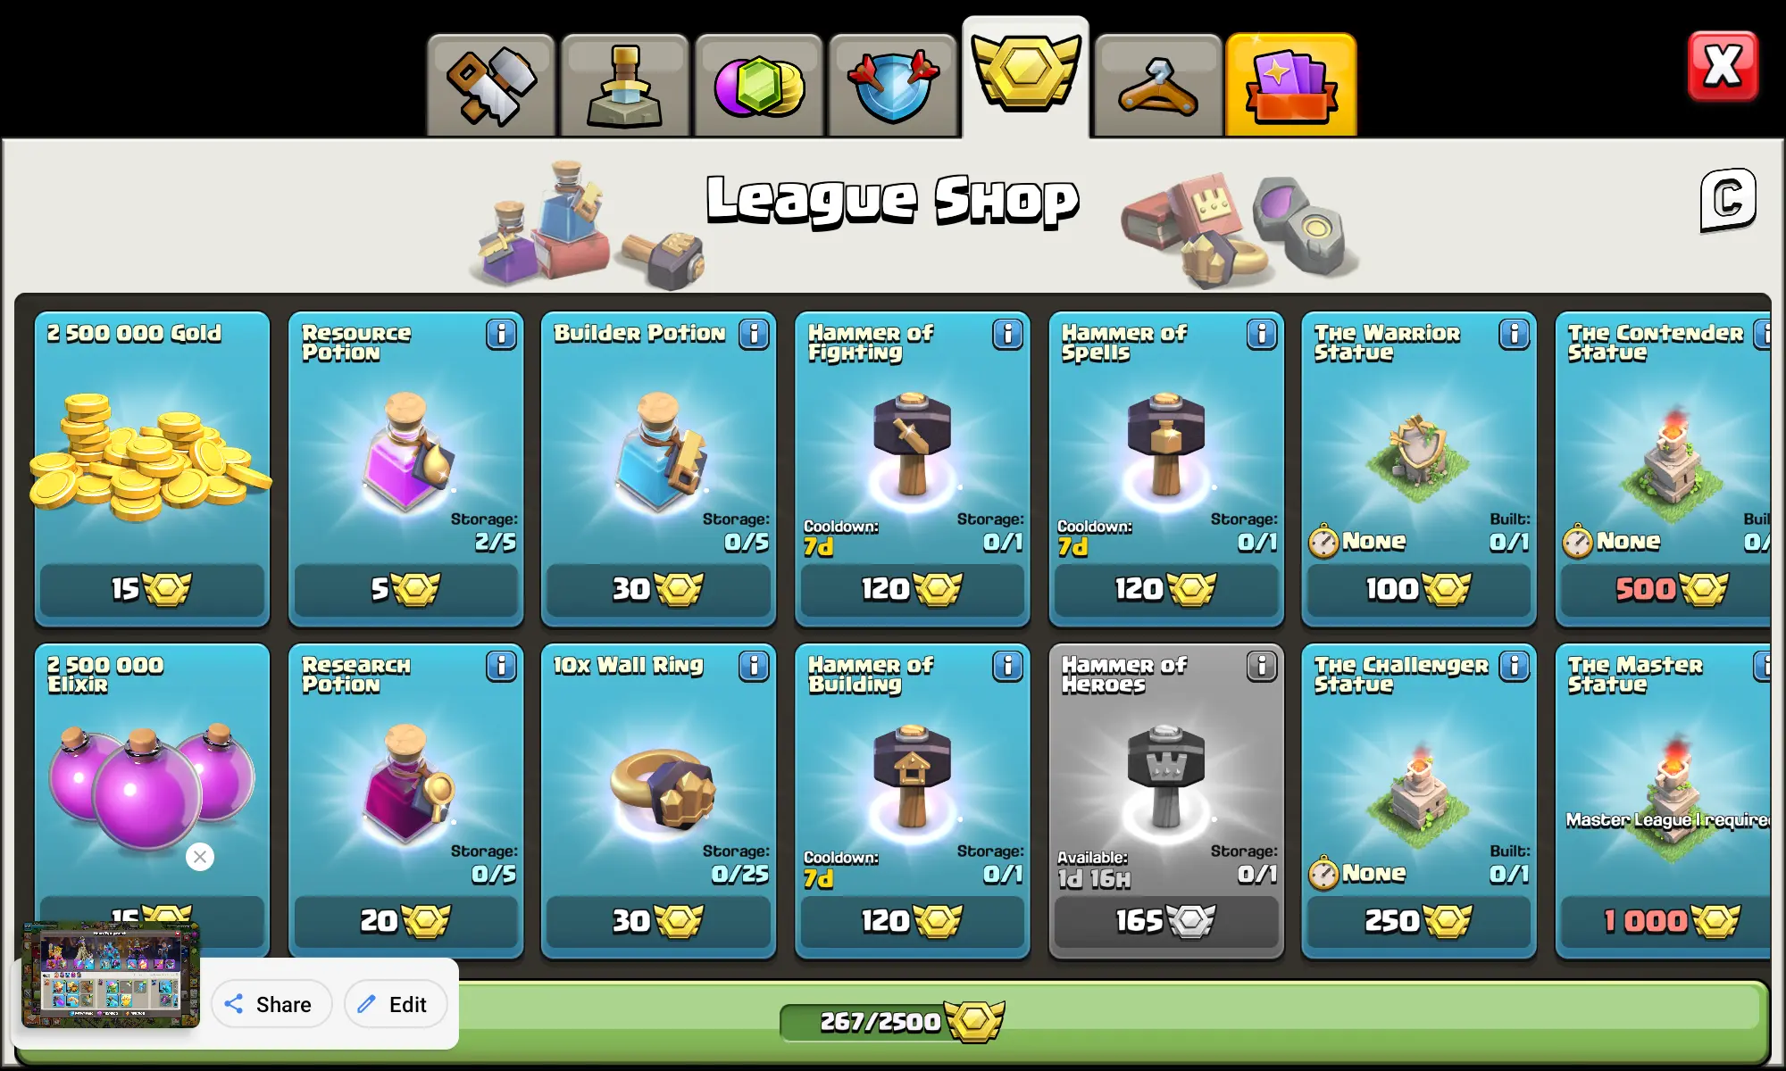
Task: View info for Hammer of Spells
Action: [1261, 334]
